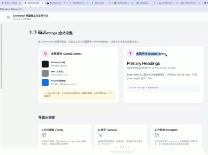Close the Eneris – Figma tab
Screen dimensions: 208x155
(x=20, y=3)
